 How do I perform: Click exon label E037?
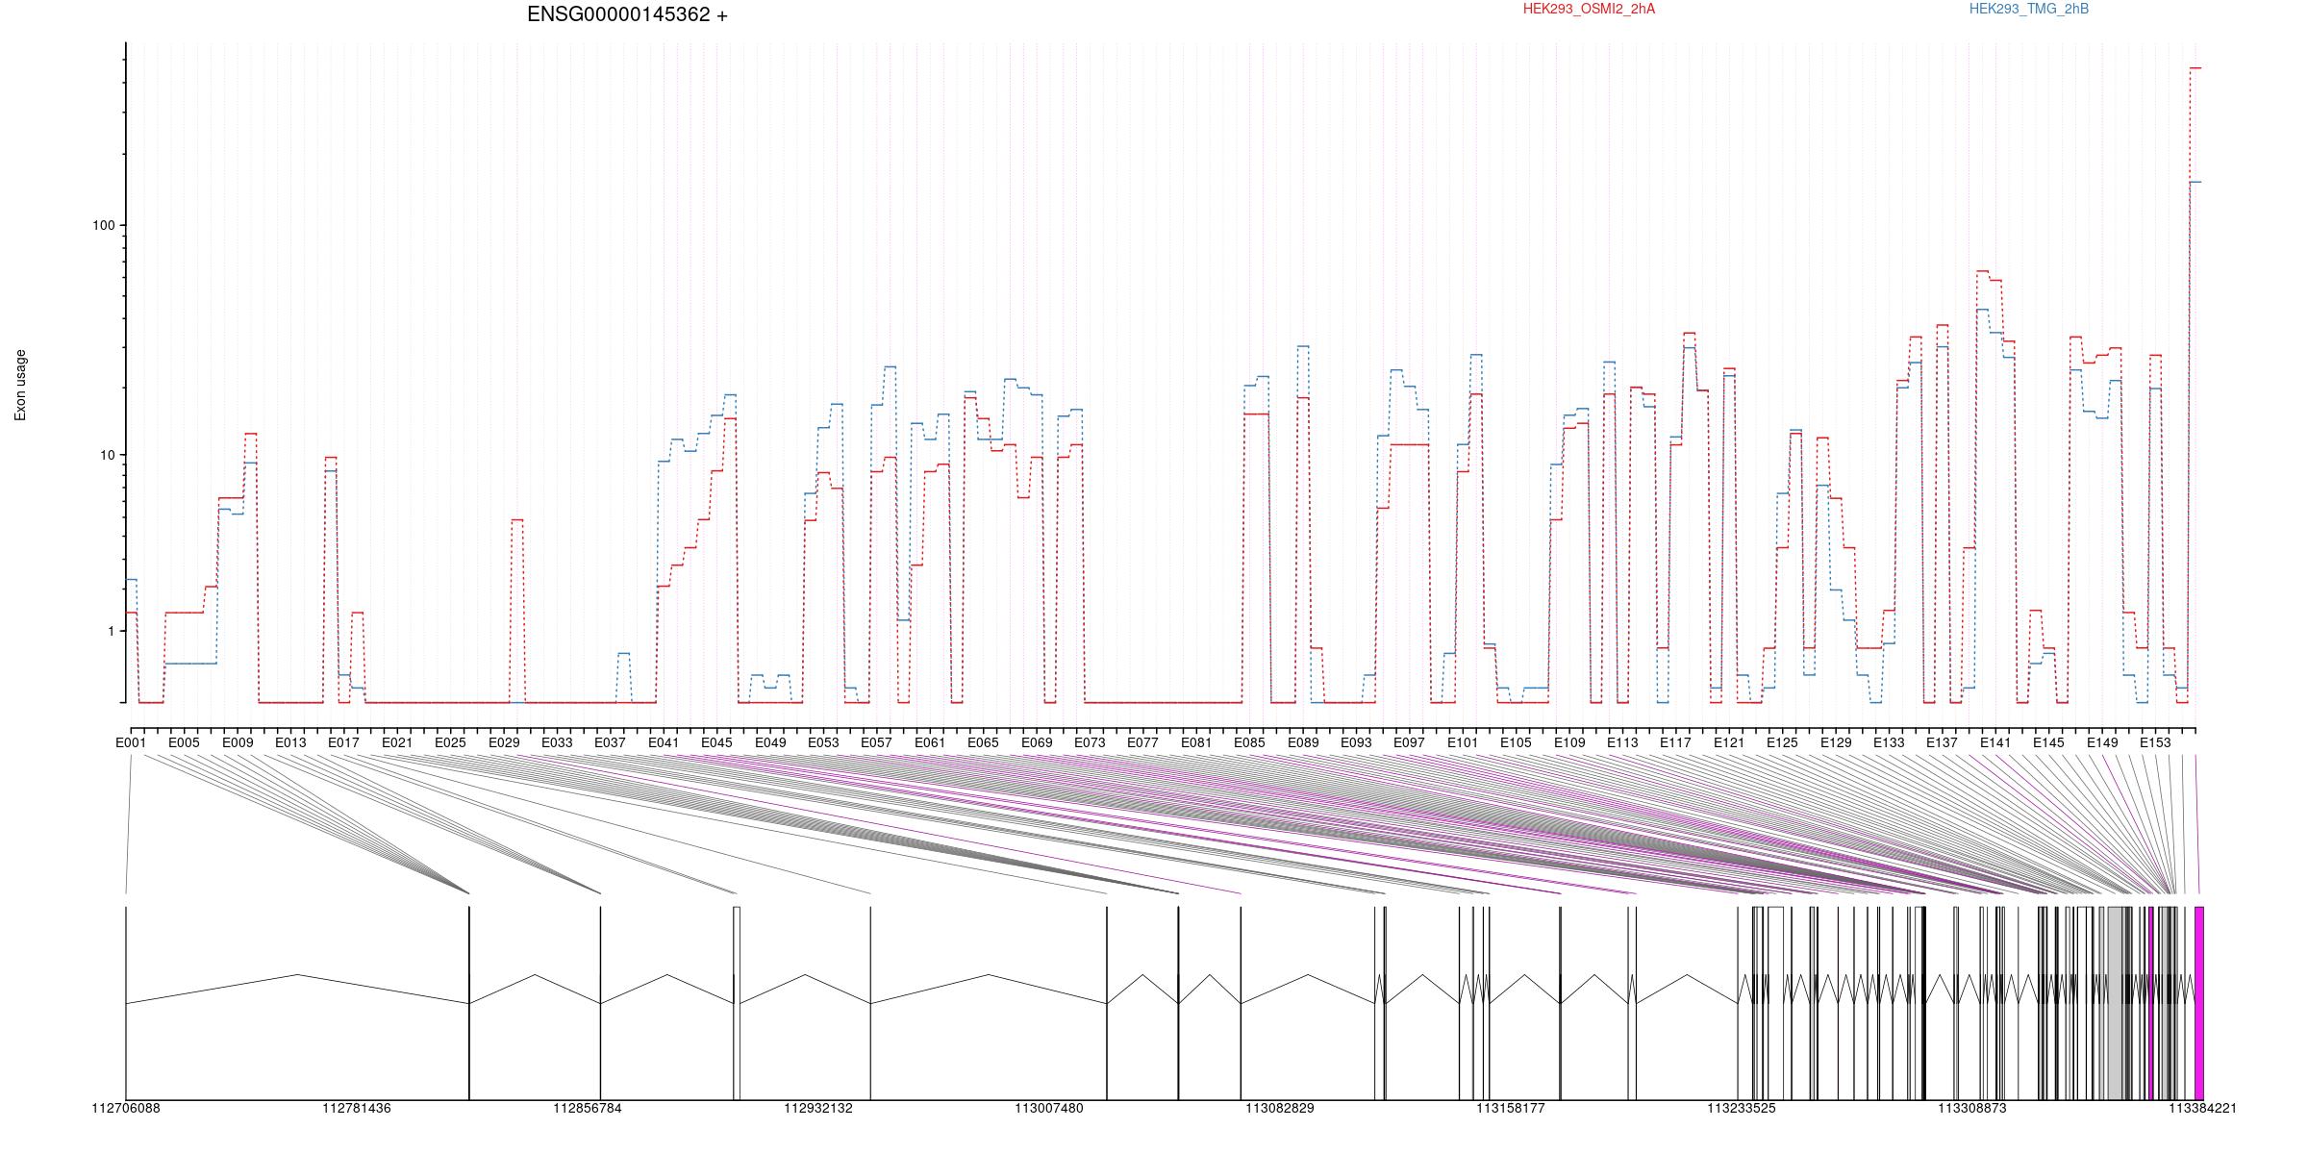610,742
